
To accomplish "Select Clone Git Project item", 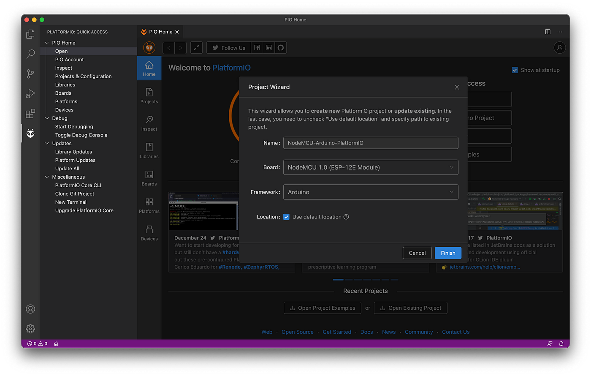I will click(x=74, y=194).
